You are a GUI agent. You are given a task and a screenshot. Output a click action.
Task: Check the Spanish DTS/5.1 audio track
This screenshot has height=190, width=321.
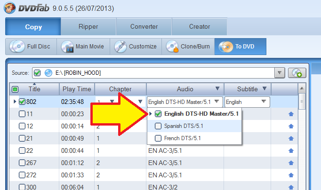(158, 126)
